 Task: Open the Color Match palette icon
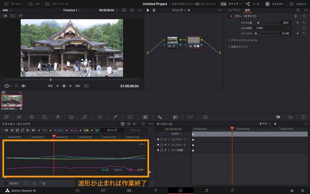19,117
